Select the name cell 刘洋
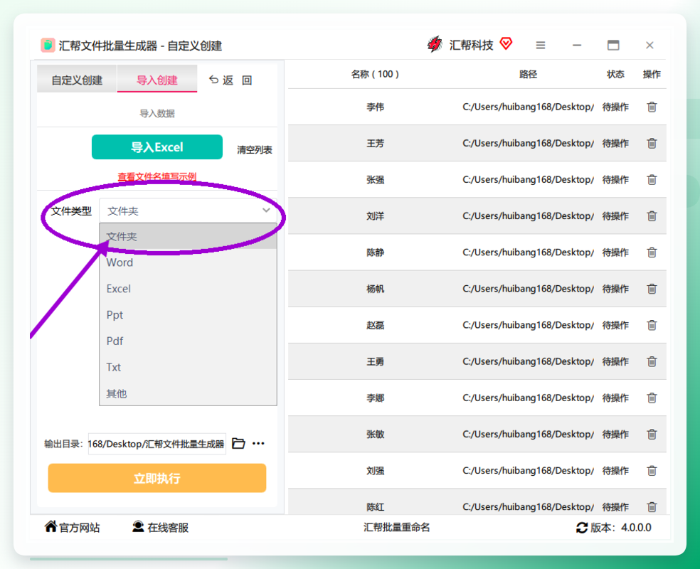 tap(375, 216)
